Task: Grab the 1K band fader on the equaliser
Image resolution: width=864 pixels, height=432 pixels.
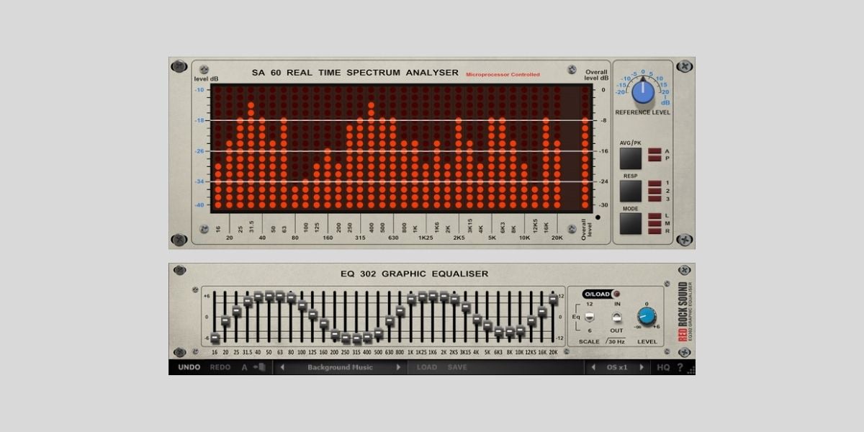Action: [411, 299]
